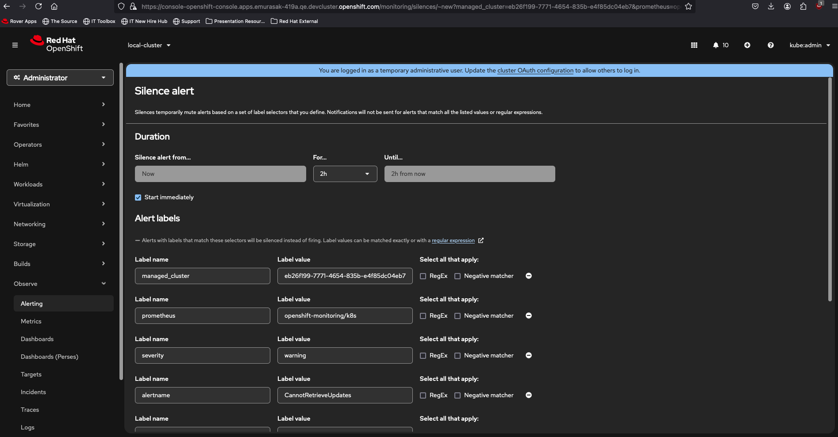Uncheck the Start immediately checkbox
Screen dimensions: 838x437
(138, 198)
